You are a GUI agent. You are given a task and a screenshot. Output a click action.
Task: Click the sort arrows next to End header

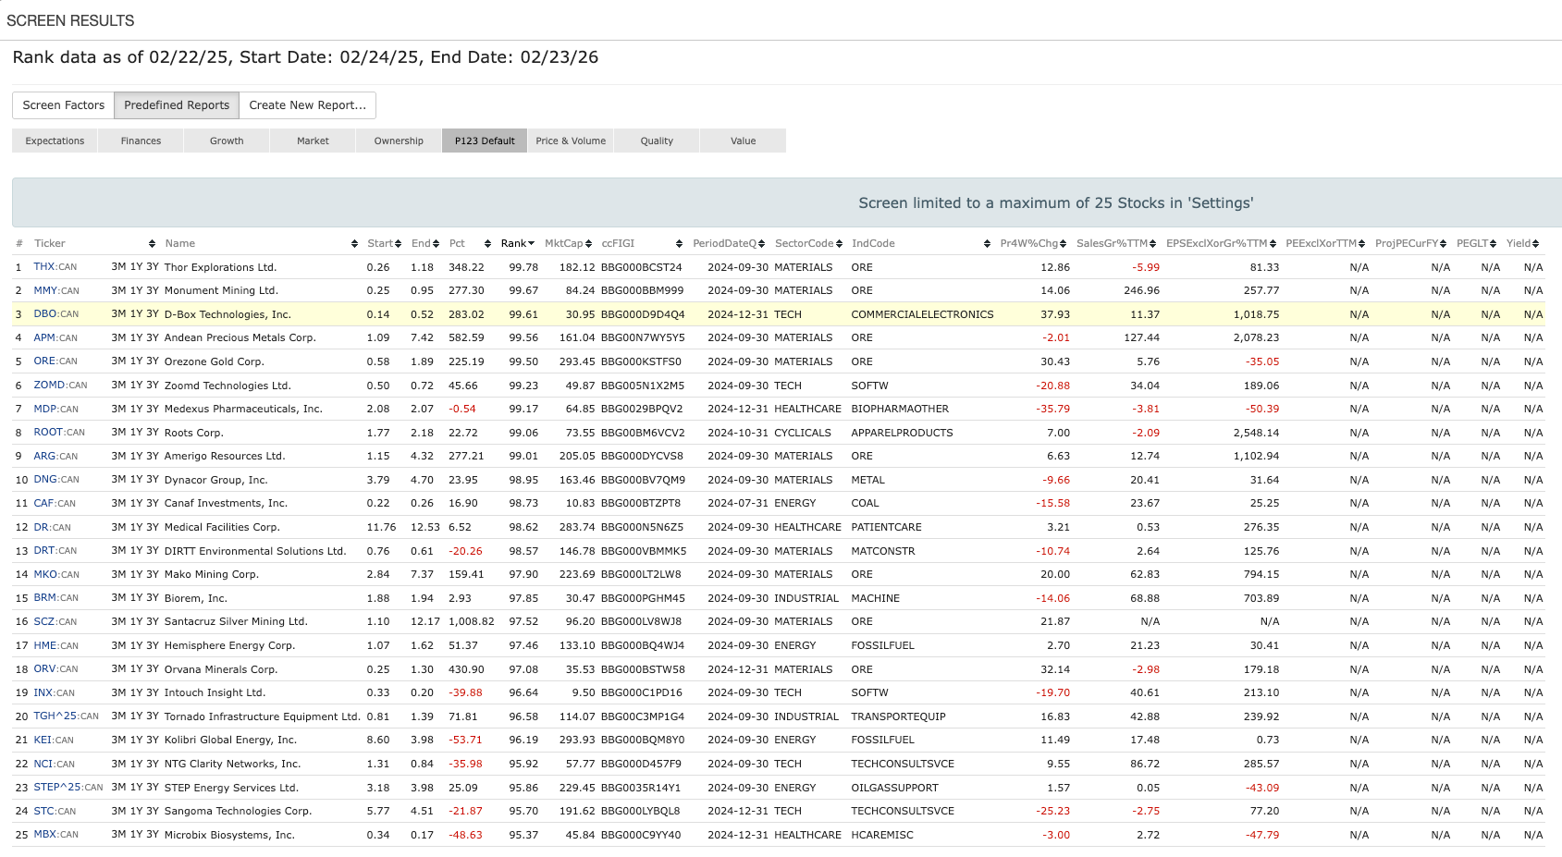[436, 244]
